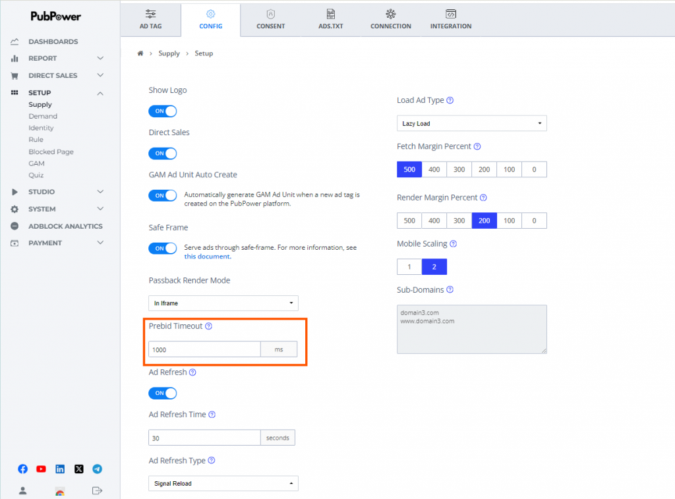
Task: Switch to the ADS.TXT tab
Action: point(330,19)
